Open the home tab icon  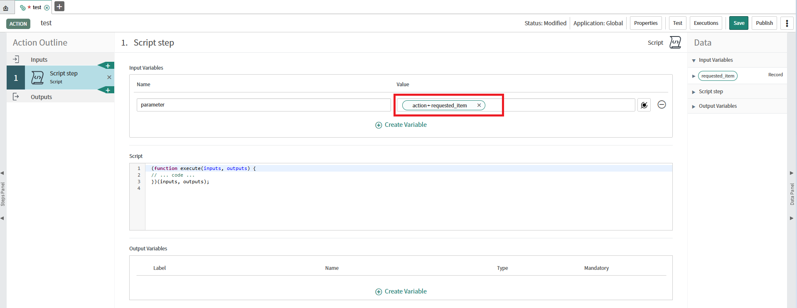[x=6, y=7]
